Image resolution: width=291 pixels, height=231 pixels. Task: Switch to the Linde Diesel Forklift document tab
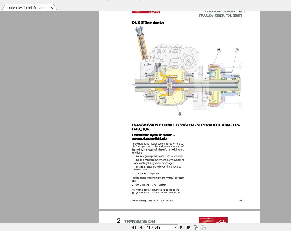(27, 8)
